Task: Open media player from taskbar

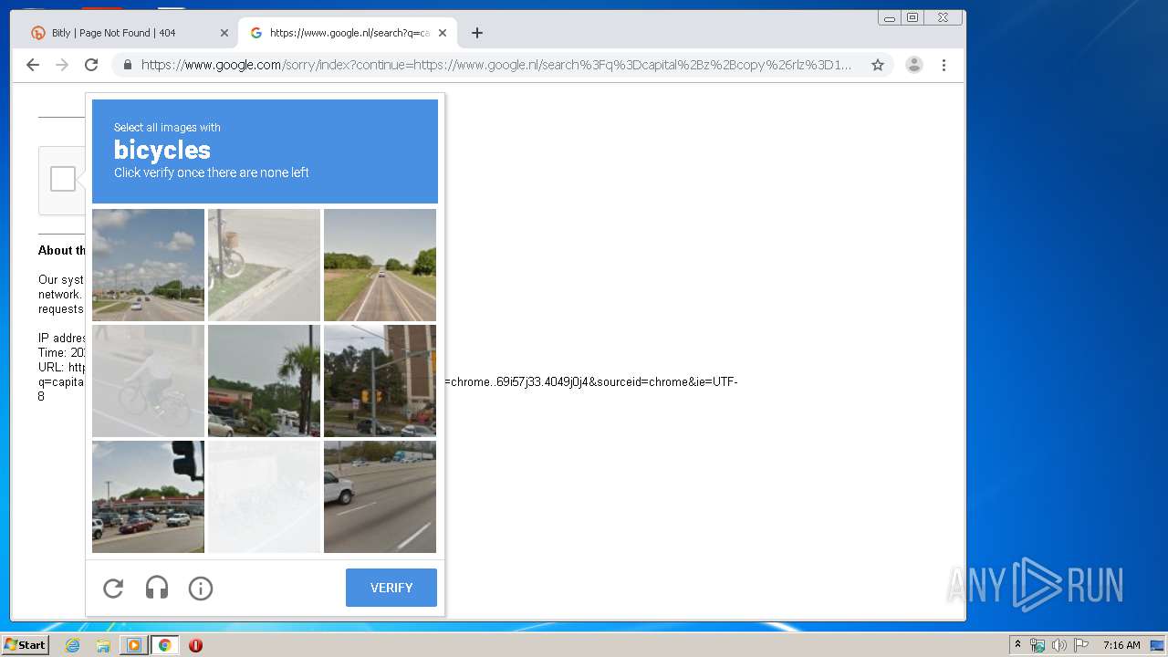Action: tap(134, 645)
